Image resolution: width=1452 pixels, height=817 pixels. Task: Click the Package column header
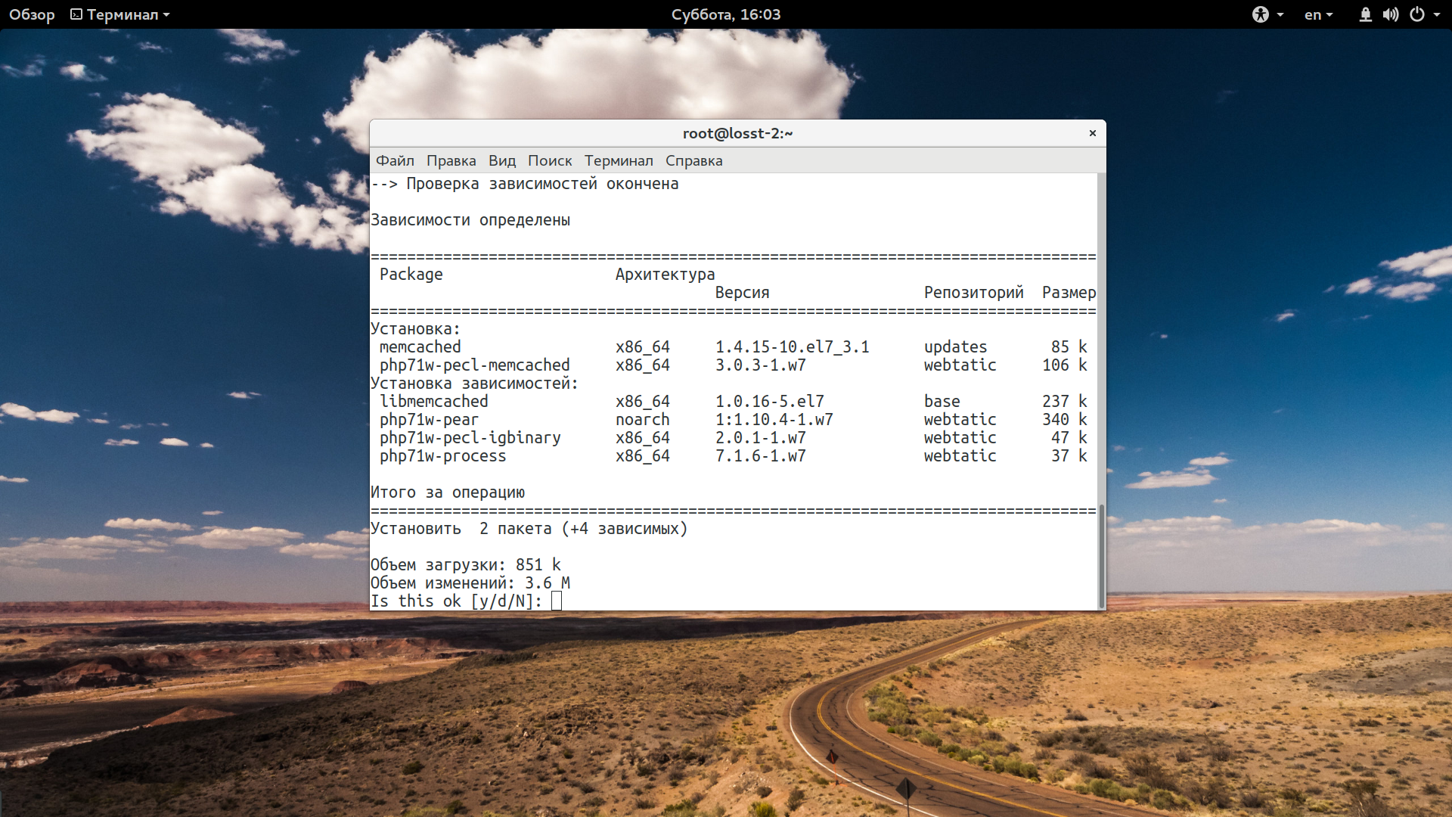(x=411, y=274)
